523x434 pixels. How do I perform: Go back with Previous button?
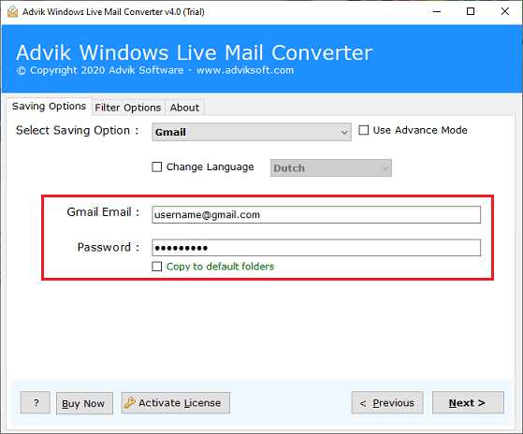(x=387, y=403)
